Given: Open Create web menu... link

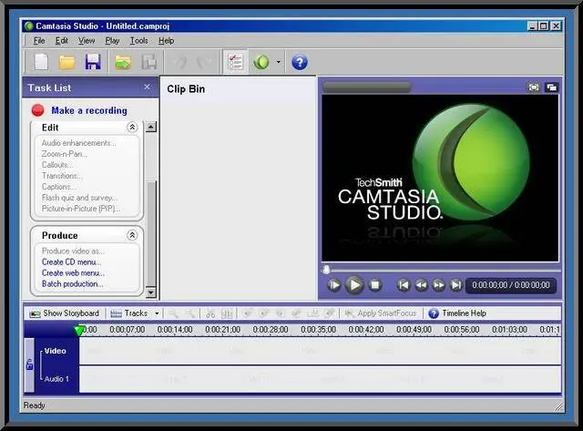Looking at the screenshot, I should point(73,273).
